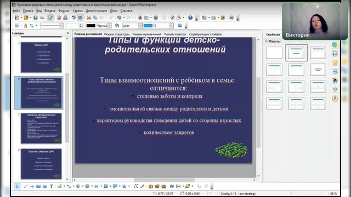Select the Flowchart shape tool
Image resolution: width=351 pixels, height=197 pixels.
106,186
